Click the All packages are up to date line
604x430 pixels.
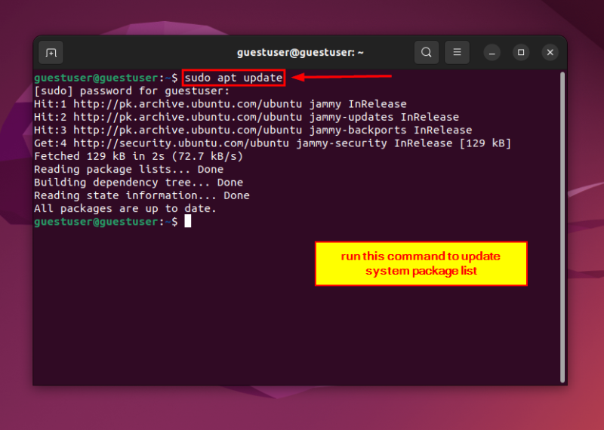point(125,208)
